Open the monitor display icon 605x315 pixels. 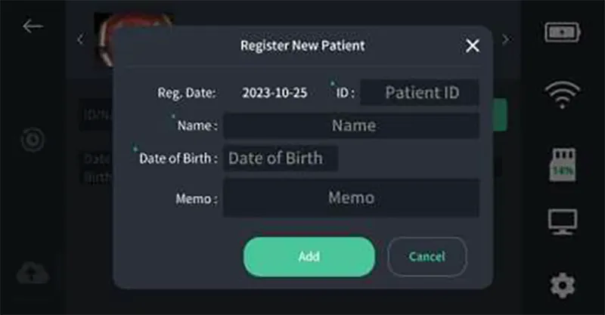coord(562,222)
